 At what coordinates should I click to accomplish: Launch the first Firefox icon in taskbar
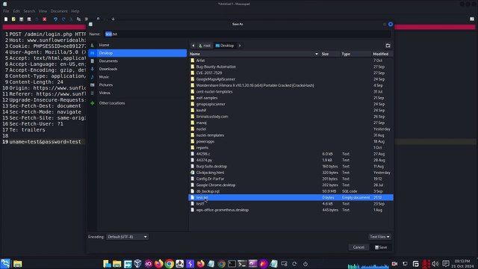[x=159, y=264]
